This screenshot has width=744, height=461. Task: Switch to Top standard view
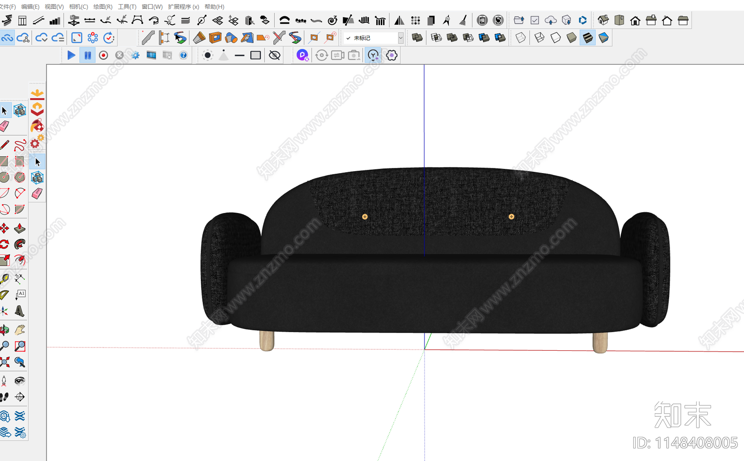click(619, 20)
